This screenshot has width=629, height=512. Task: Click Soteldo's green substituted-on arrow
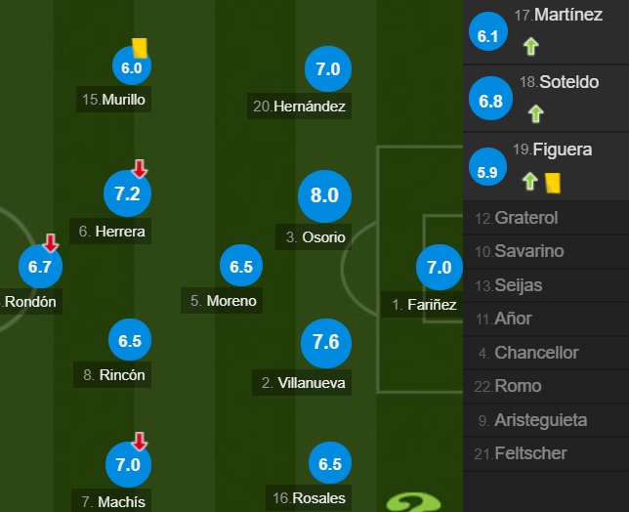tap(535, 113)
